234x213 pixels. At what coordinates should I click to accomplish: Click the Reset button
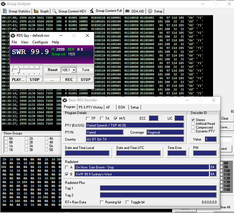tap(53, 70)
